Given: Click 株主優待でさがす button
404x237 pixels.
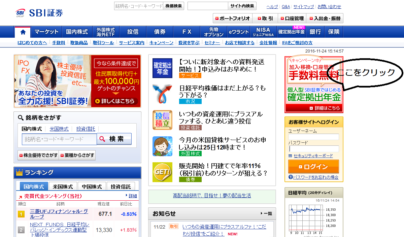Looking at the screenshot, I should (x=38, y=155).
